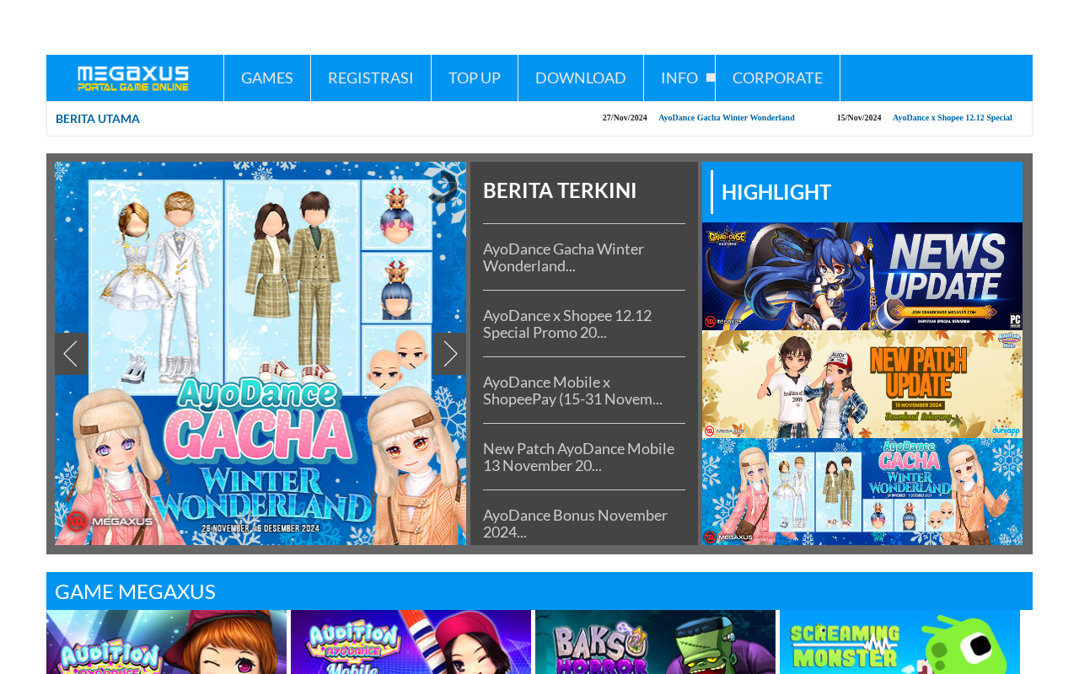Screen dimensions: 1079x674
Task: Open ticker link AyoDance x Shopee 12.12 Special
Action: [953, 118]
